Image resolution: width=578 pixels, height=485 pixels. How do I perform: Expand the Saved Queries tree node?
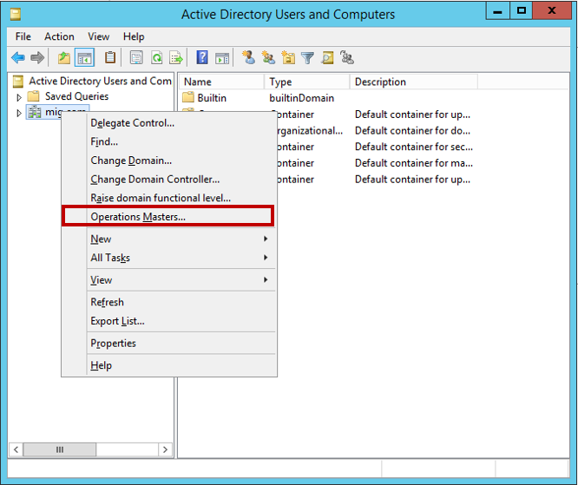(x=19, y=97)
